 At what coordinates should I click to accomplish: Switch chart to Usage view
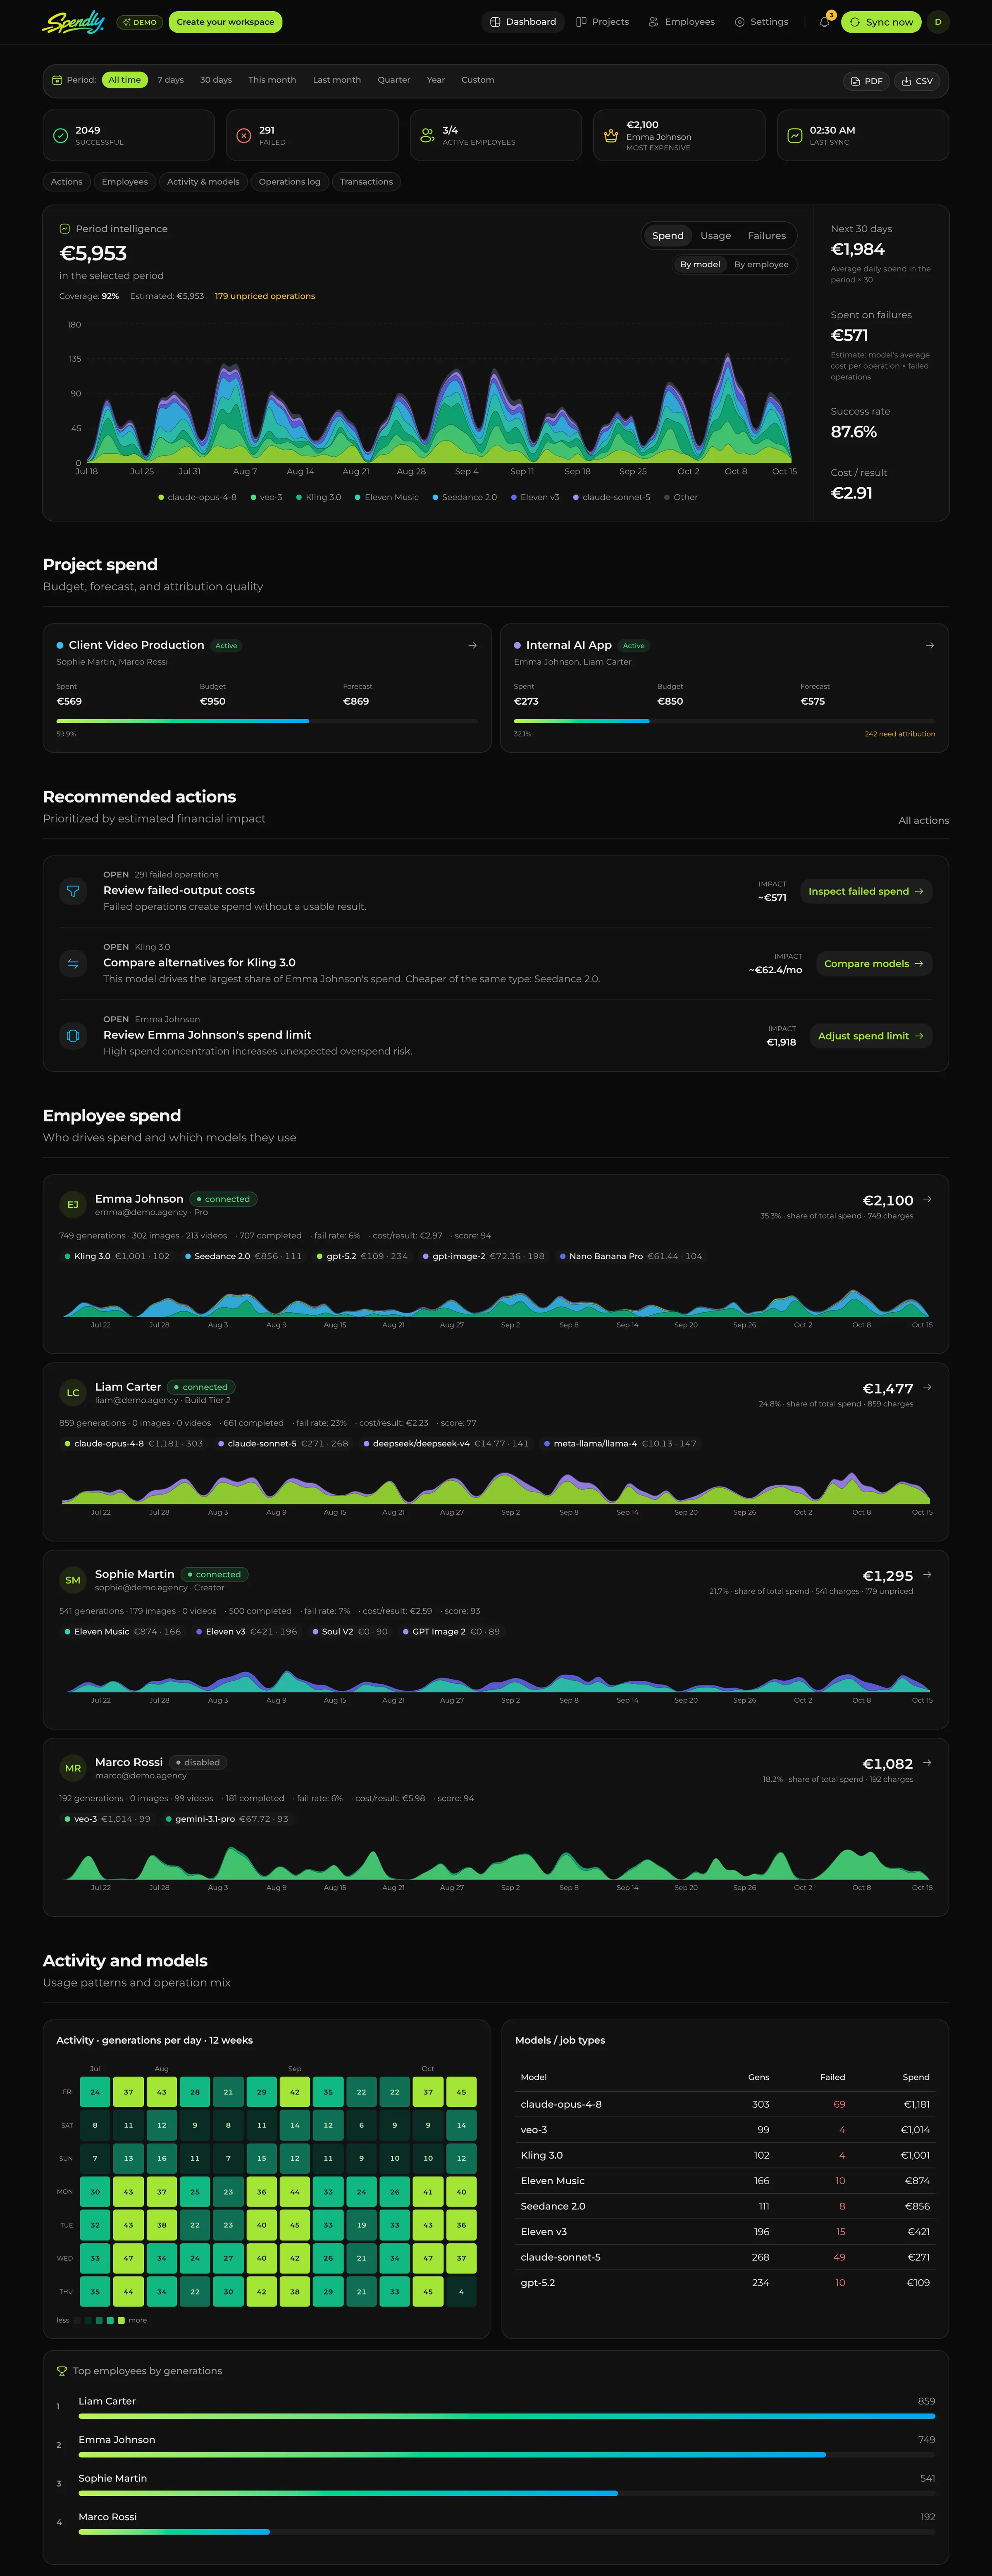[x=715, y=236]
